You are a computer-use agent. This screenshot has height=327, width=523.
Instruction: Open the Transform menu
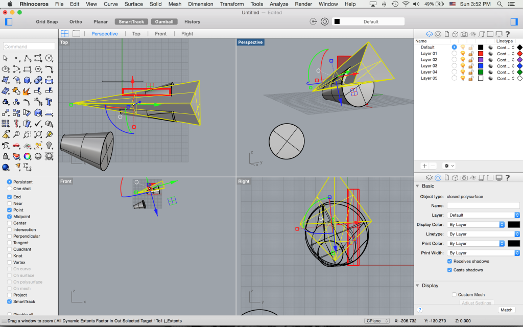pyautogui.click(x=232, y=4)
